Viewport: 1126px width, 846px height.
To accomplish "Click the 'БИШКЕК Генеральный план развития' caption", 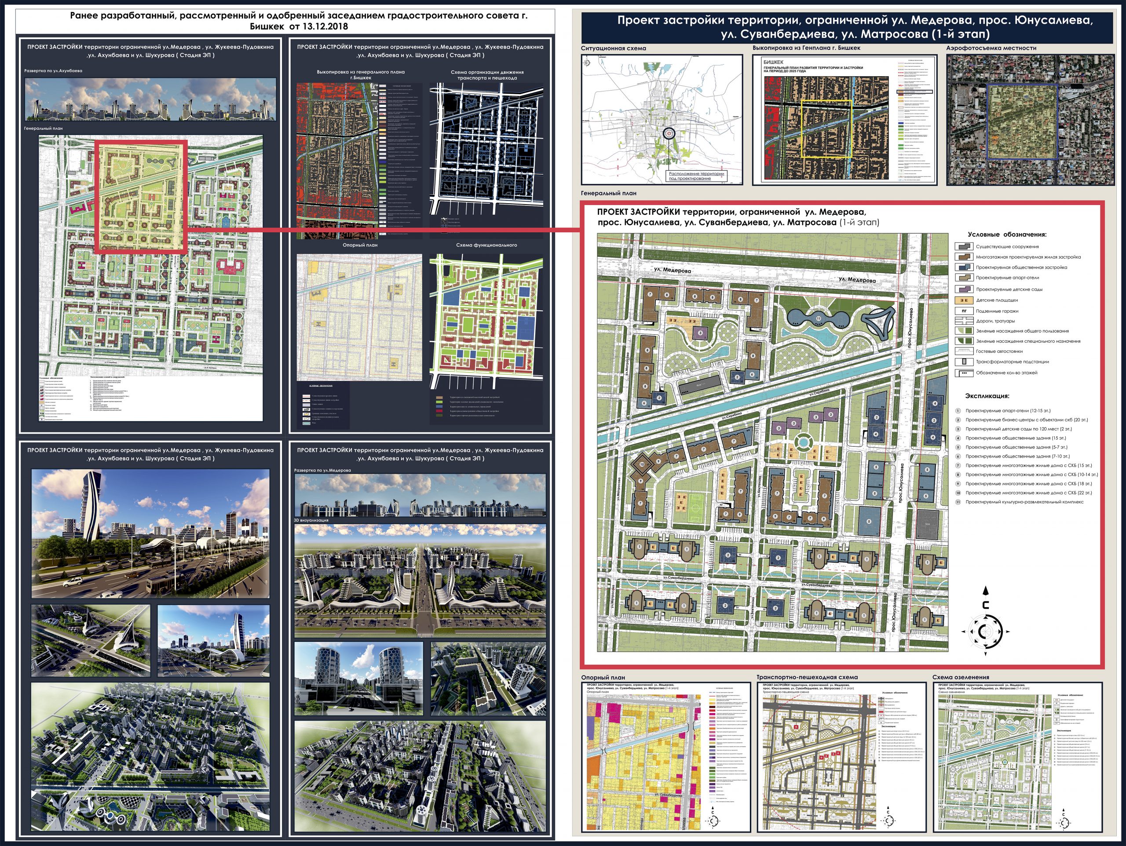I will (813, 66).
